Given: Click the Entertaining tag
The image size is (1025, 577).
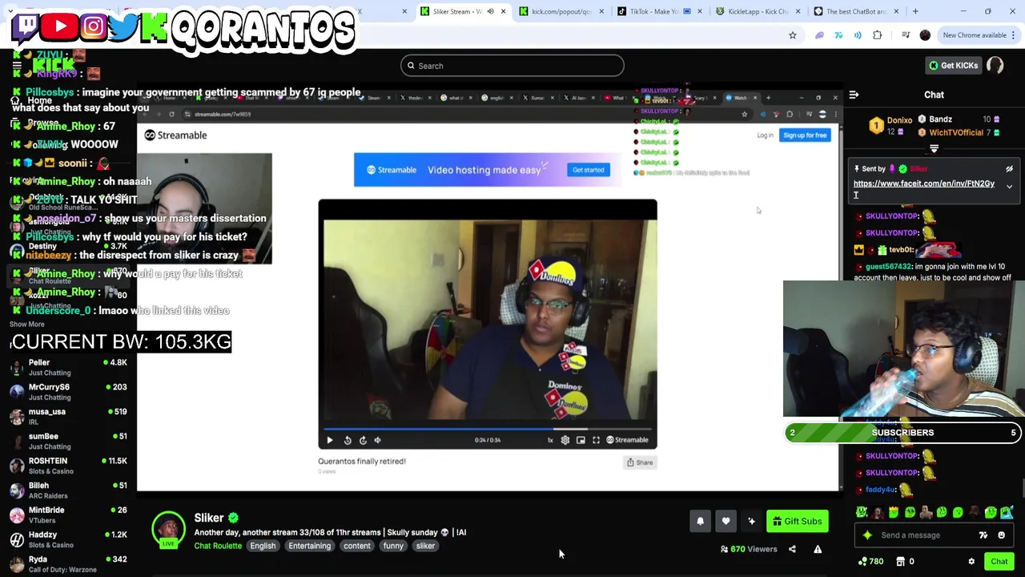Looking at the screenshot, I should click(309, 547).
